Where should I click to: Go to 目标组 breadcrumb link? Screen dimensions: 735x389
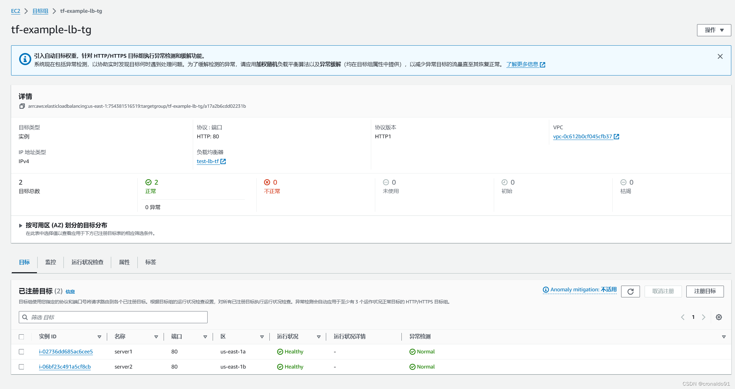point(40,11)
